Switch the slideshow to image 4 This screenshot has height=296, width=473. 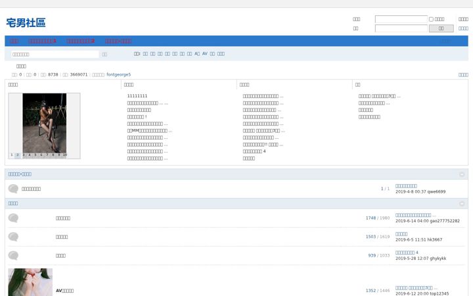30,155
